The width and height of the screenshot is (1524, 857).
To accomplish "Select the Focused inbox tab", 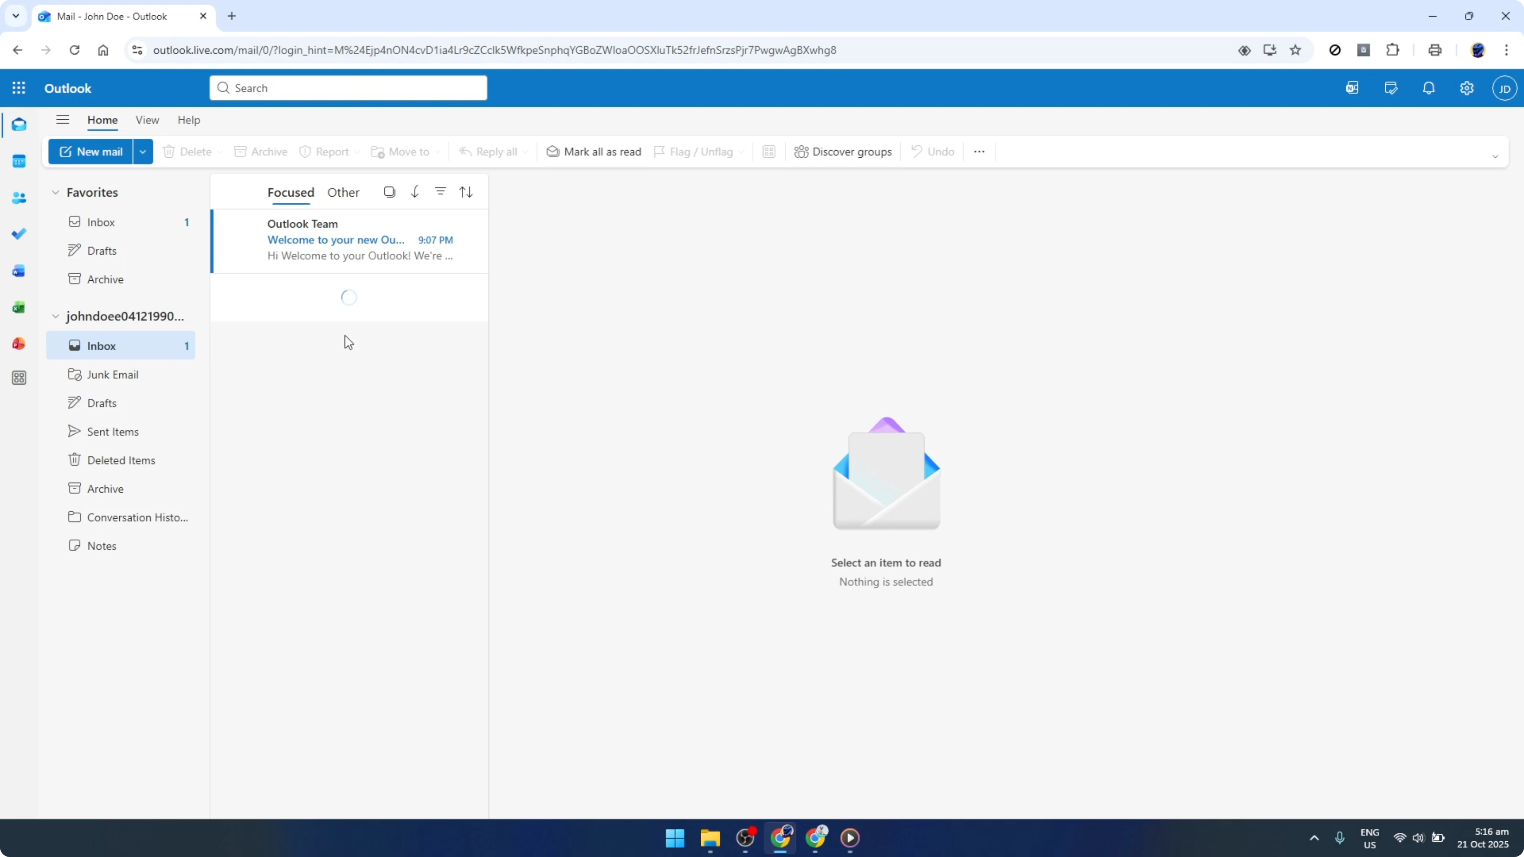I will click(290, 193).
